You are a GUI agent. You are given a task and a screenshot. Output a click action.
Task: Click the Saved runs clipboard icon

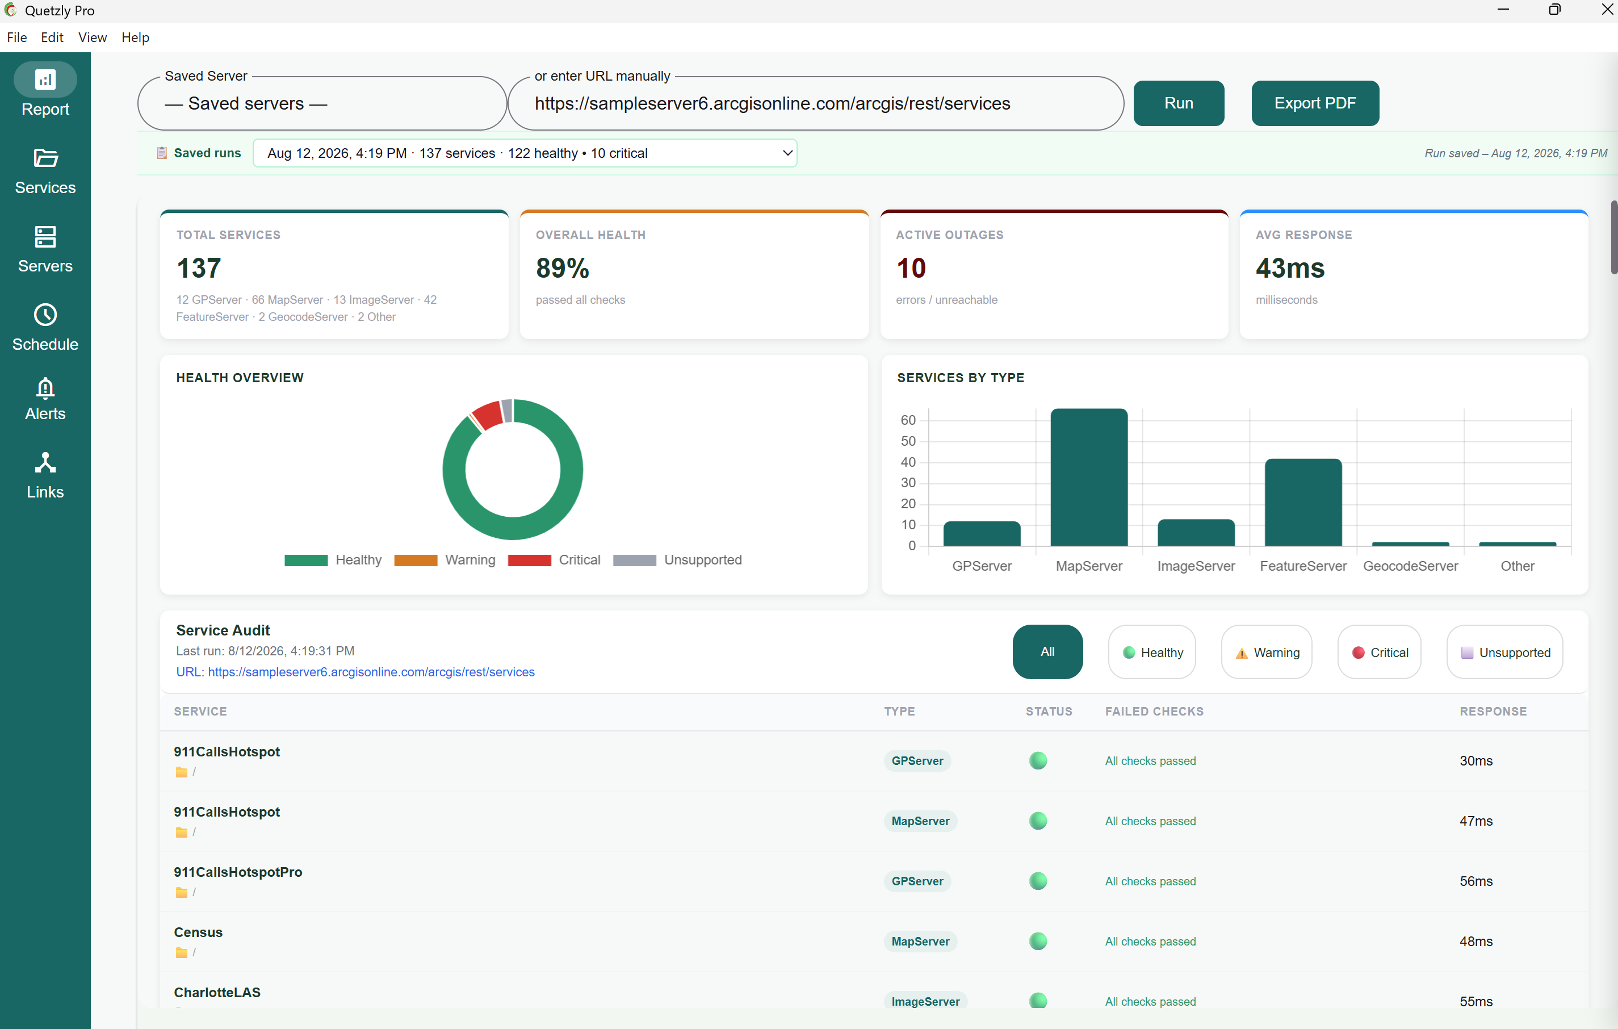[162, 153]
